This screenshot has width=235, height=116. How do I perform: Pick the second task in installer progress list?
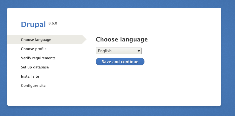click(34, 49)
